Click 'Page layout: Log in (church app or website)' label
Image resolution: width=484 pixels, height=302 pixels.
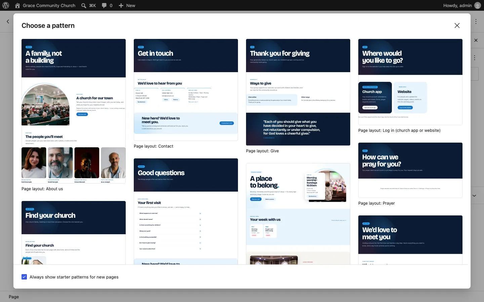click(x=399, y=131)
